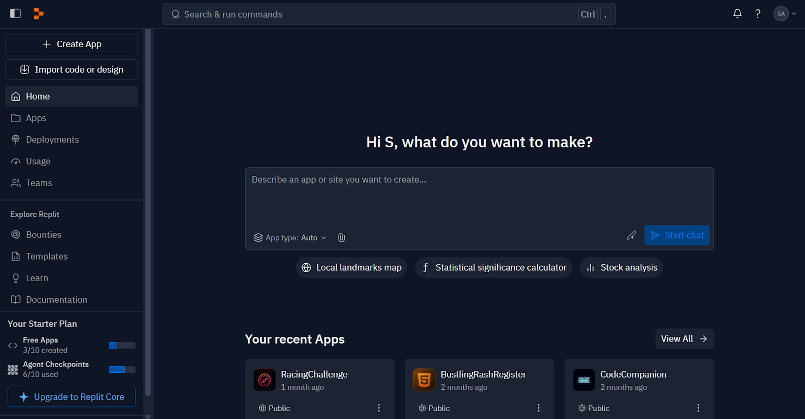
Task: Open the help question mark
Action: click(758, 14)
